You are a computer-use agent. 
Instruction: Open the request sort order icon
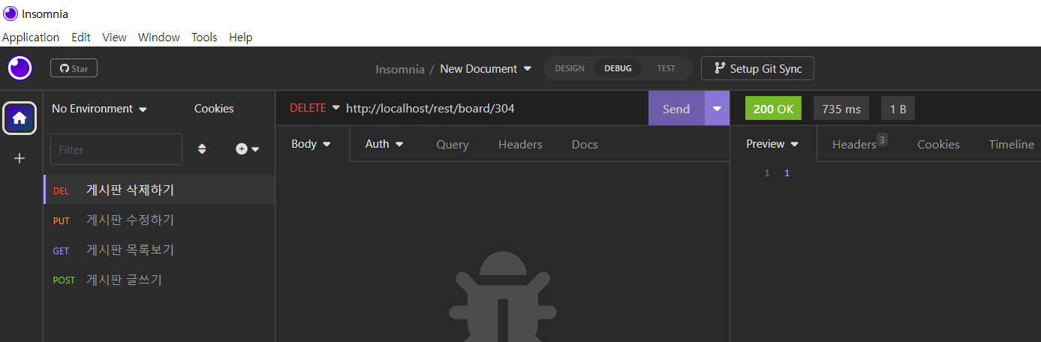[202, 149]
